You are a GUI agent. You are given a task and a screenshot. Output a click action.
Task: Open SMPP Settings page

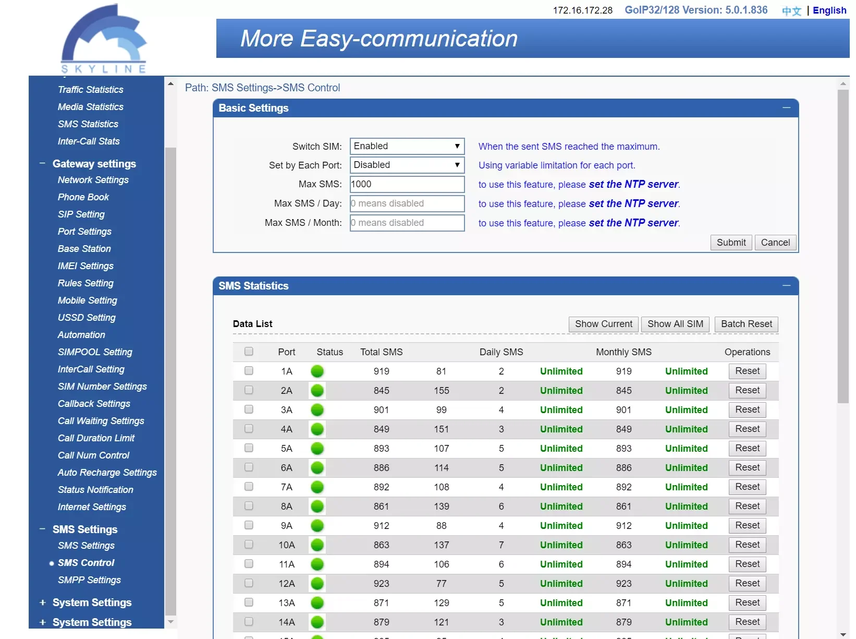click(x=89, y=580)
